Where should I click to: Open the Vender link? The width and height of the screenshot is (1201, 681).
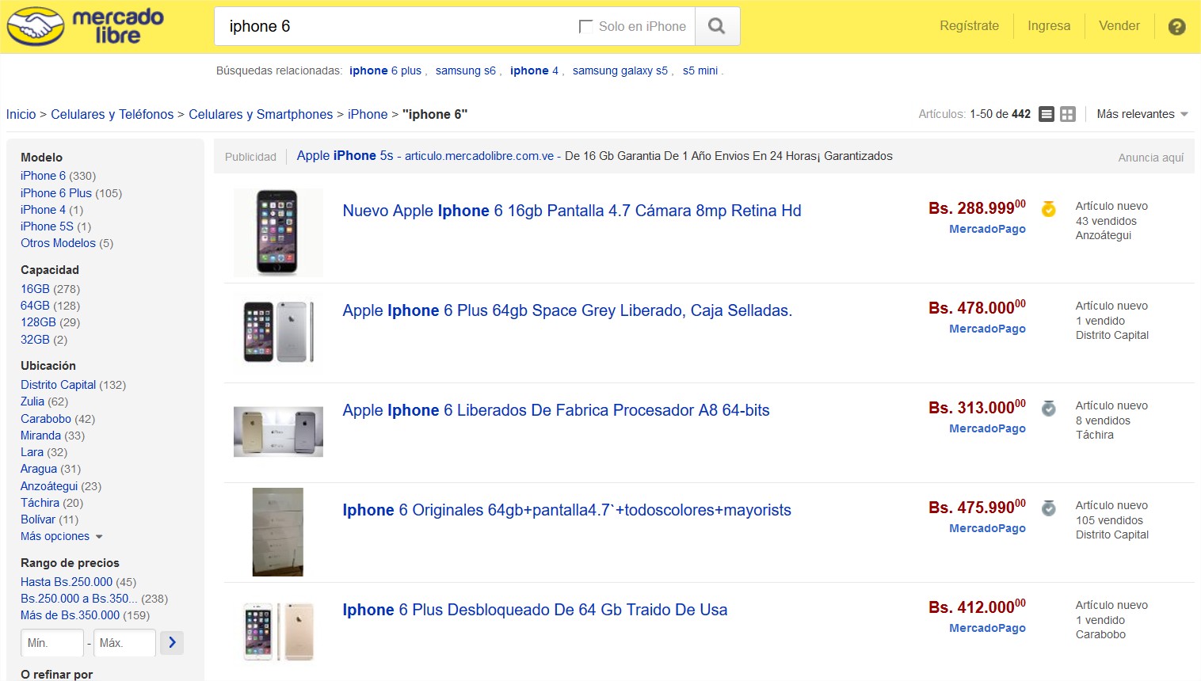[x=1119, y=25]
